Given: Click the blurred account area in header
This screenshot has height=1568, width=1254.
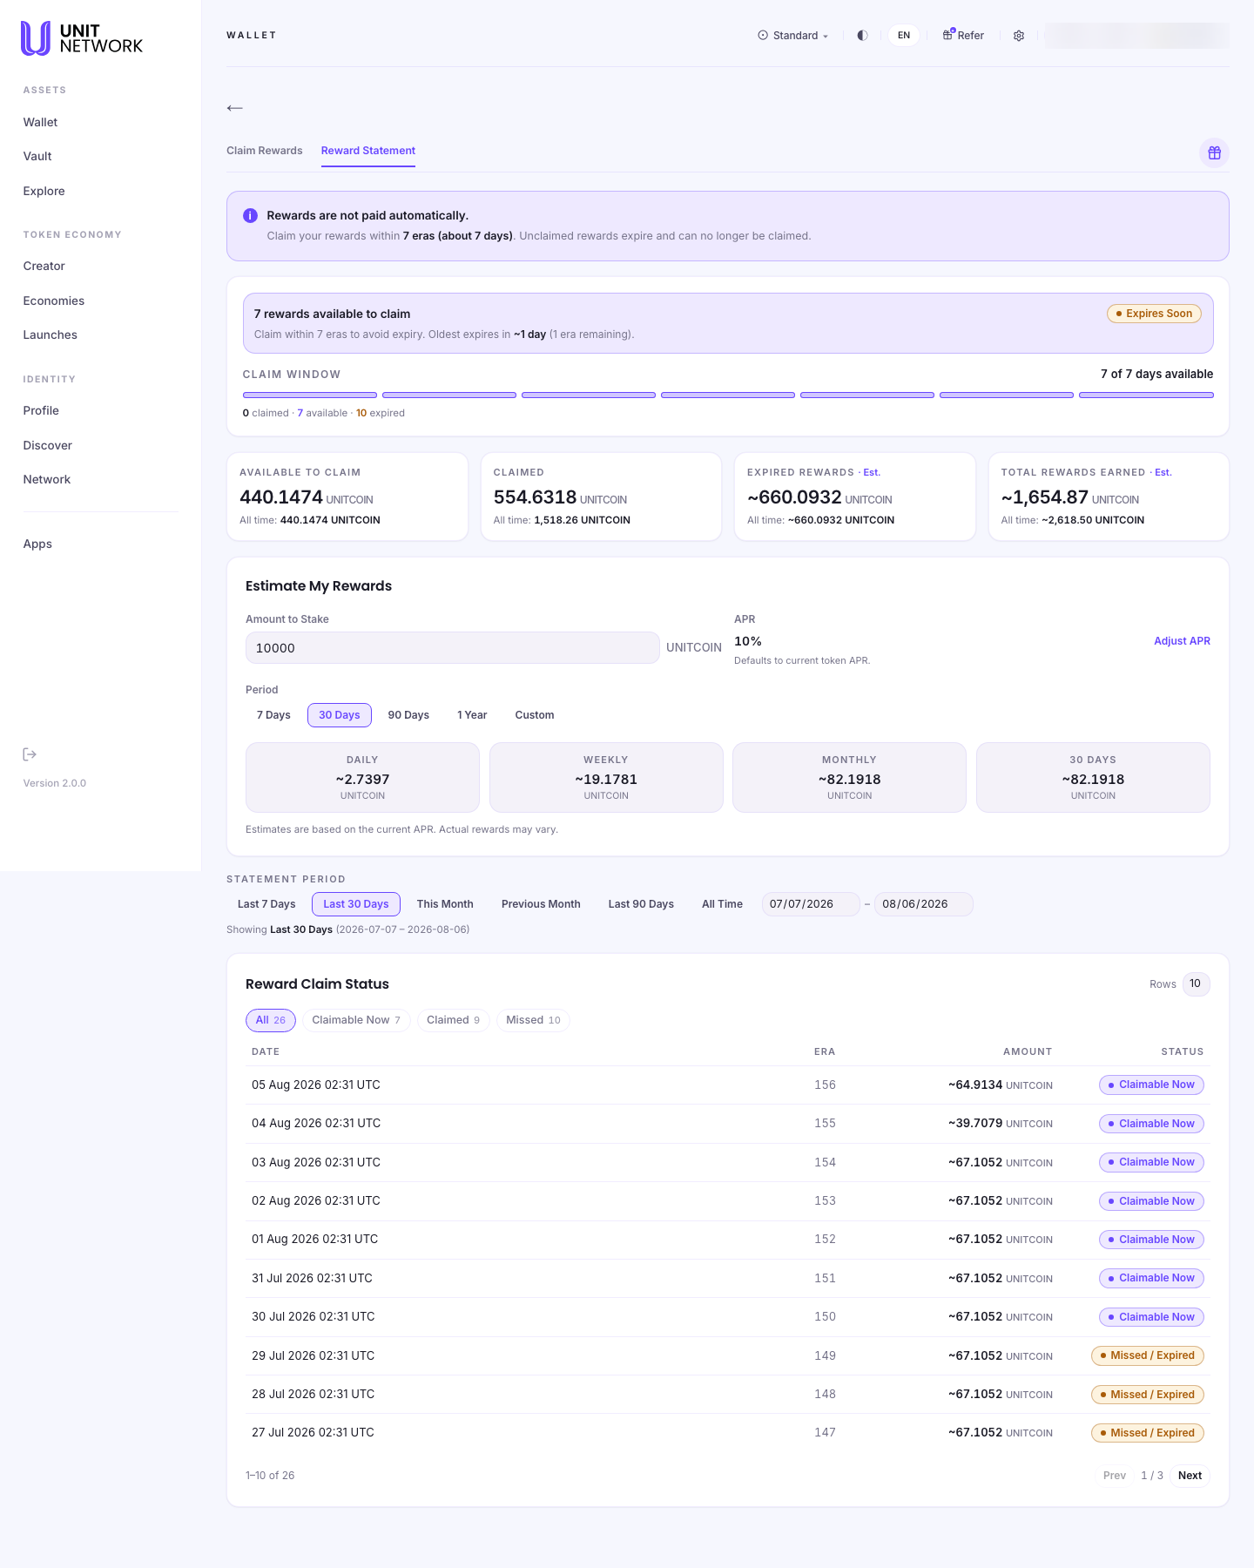Looking at the screenshot, I should [1136, 36].
